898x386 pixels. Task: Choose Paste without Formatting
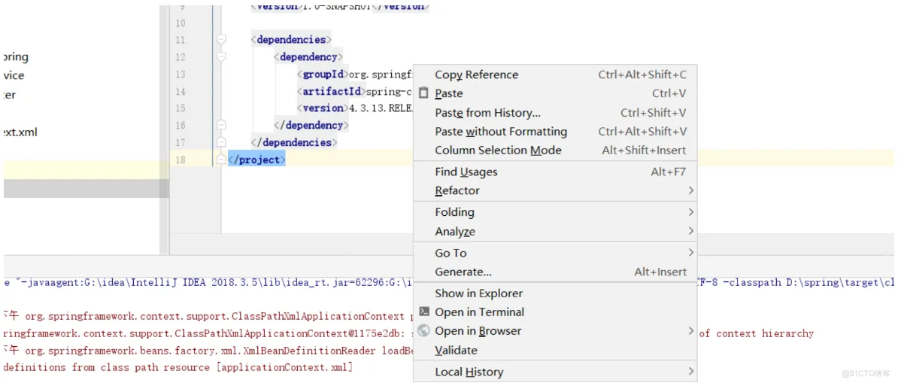click(x=555, y=132)
